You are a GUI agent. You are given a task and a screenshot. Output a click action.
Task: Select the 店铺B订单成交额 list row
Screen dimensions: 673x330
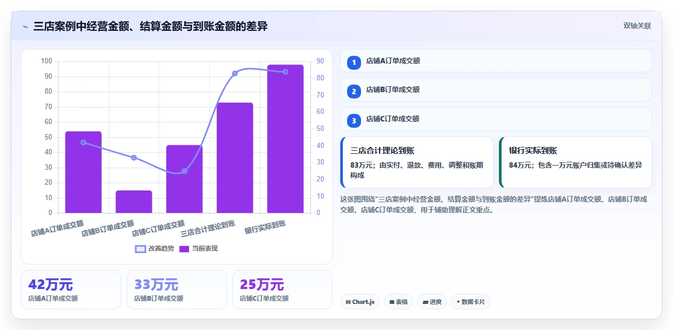[496, 89]
